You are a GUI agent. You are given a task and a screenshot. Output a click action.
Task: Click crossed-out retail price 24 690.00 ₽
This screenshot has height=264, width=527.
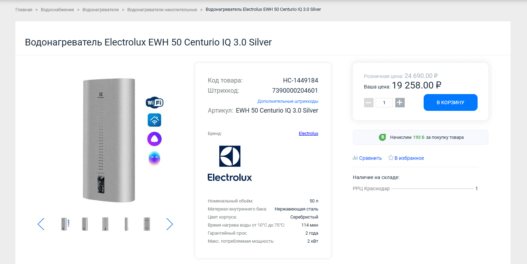[x=421, y=76]
